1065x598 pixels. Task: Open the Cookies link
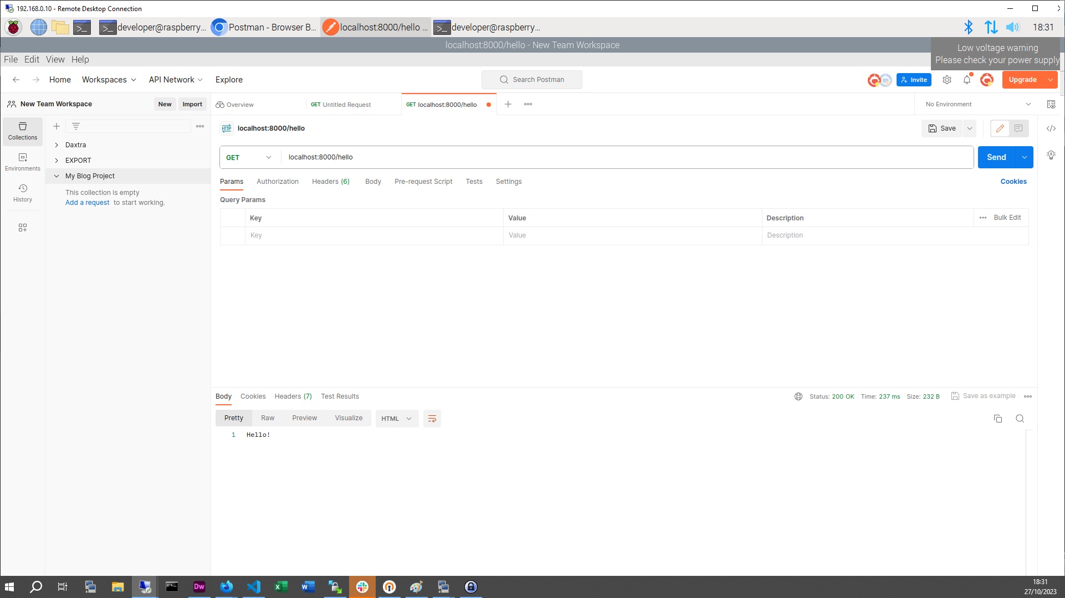point(1013,182)
